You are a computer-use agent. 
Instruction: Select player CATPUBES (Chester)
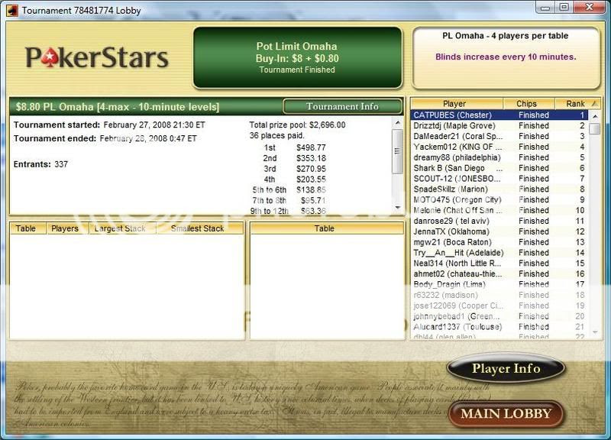click(499, 115)
